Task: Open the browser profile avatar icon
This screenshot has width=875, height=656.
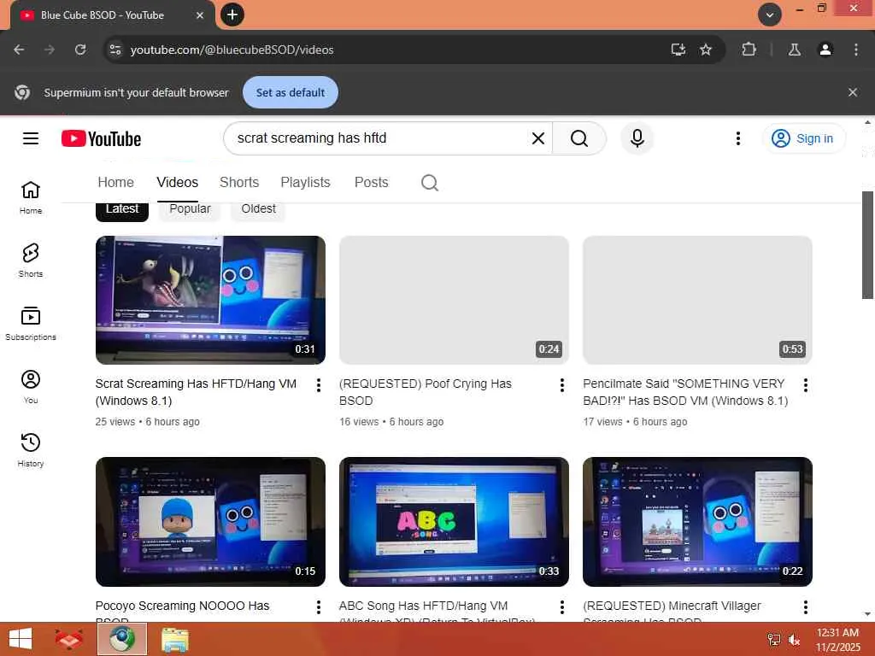Action: (x=825, y=50)
